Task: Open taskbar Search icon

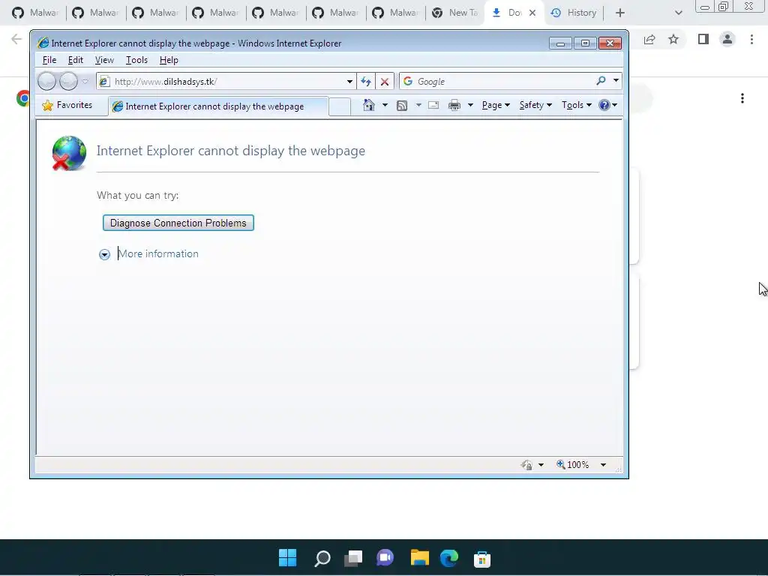Action: [322, 558]
